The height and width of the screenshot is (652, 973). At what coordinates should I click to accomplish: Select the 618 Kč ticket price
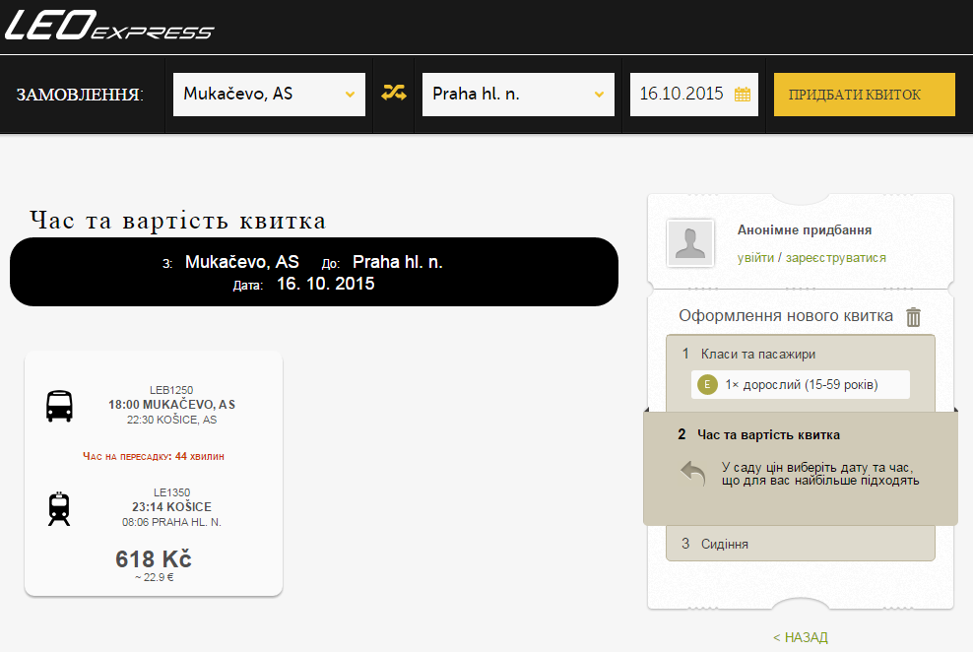click(x=154, y=559)
